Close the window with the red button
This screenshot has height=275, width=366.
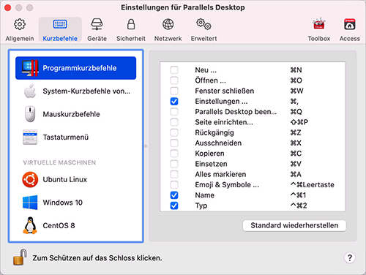pyautogui.click(x=8, y=7)
